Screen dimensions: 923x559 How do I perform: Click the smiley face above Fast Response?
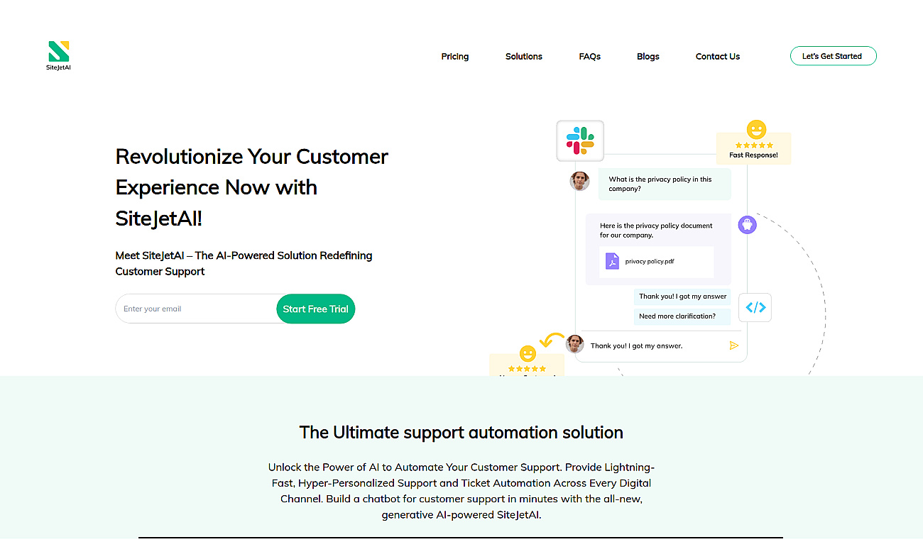coord(756,130)
